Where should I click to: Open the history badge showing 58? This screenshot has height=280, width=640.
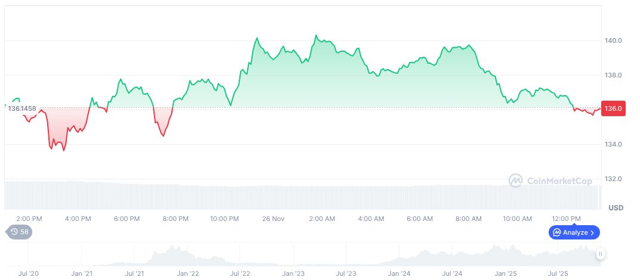pyautogui.click(x=19, y=232)
